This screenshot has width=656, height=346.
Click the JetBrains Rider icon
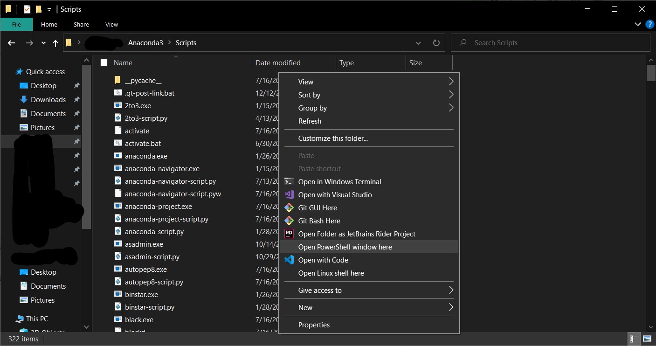pyautogui.click(x=289, y=234)
